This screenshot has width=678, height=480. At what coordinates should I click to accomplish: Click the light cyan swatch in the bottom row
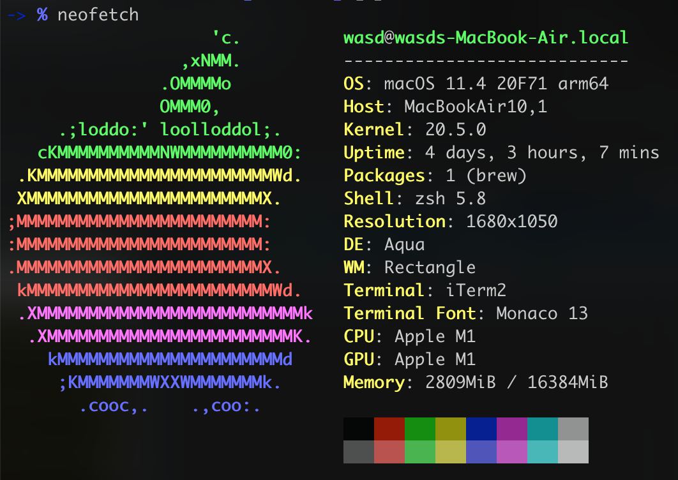pyautogui.click(x=543, y=452)
